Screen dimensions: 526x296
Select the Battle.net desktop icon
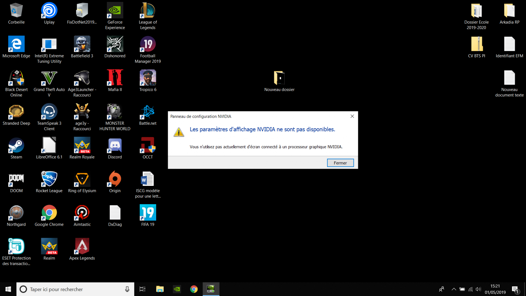148,115
